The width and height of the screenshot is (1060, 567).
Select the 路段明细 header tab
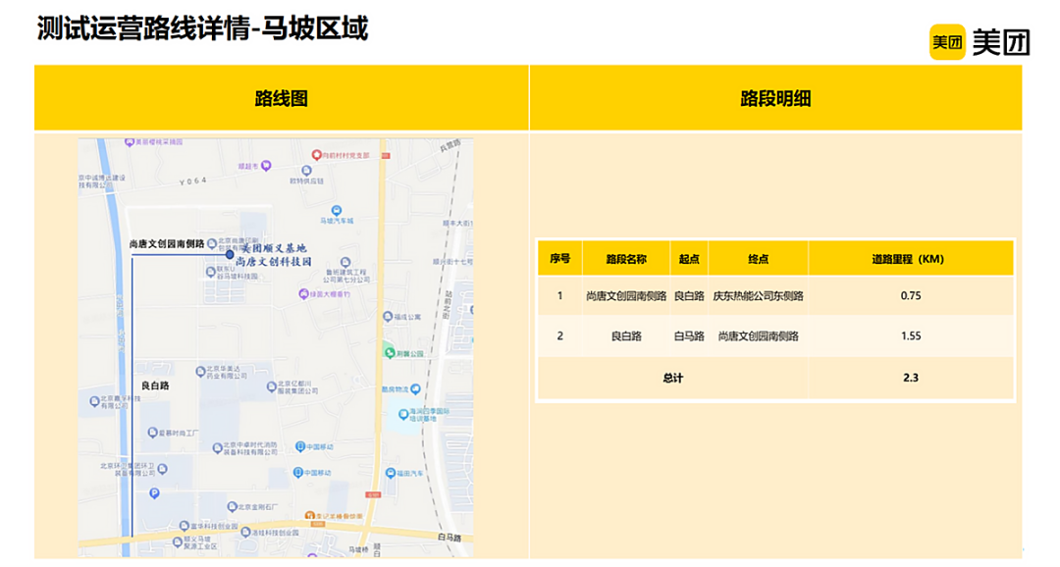[775, 98]
